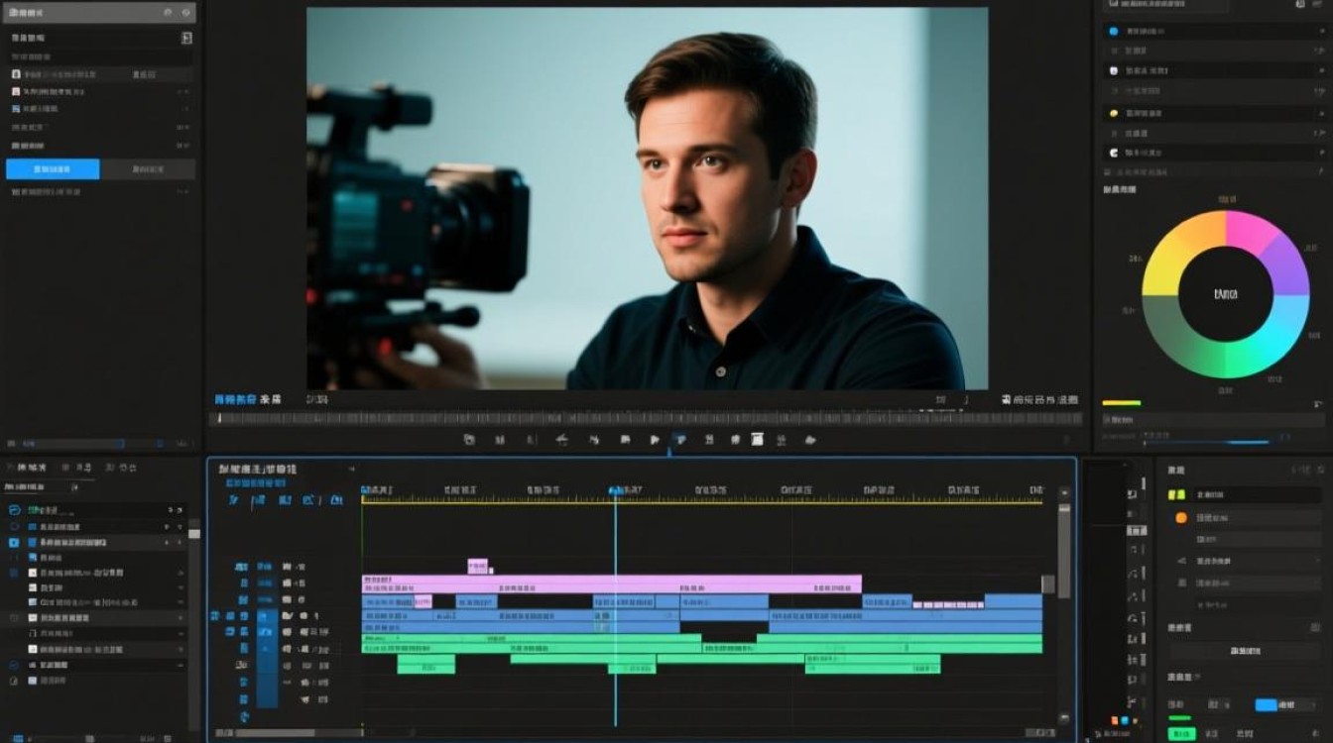Select the long pink clip on the timeline
This screenshot has width=1333, height=743.
[612, 584]
